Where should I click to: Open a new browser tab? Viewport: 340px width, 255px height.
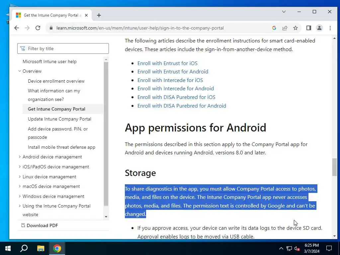(x=99, y=15)
